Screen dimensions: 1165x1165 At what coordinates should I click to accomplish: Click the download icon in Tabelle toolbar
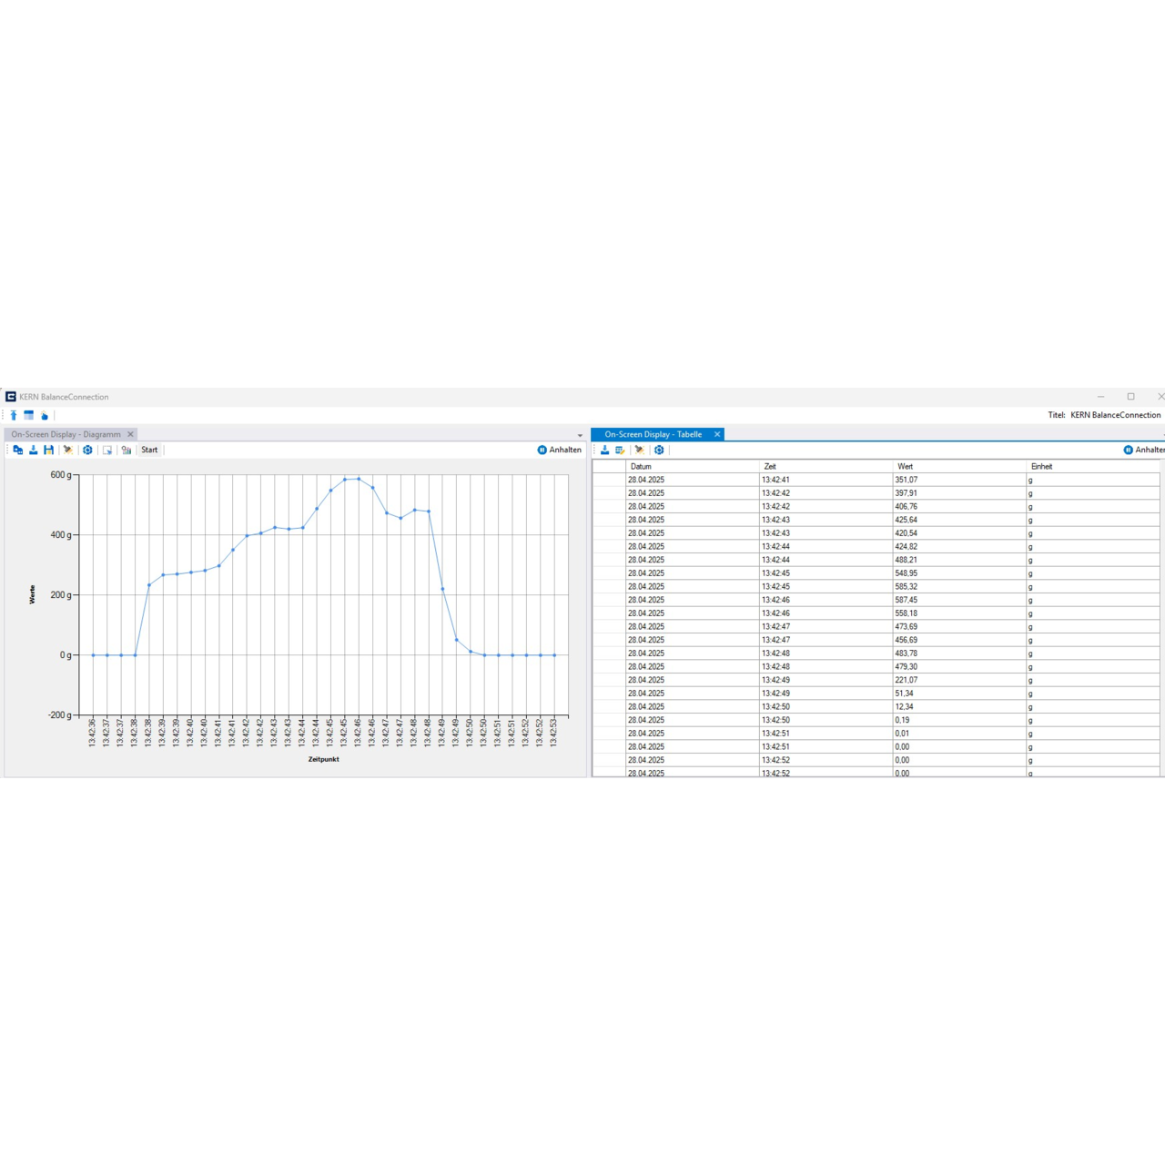tap(605, 450)
